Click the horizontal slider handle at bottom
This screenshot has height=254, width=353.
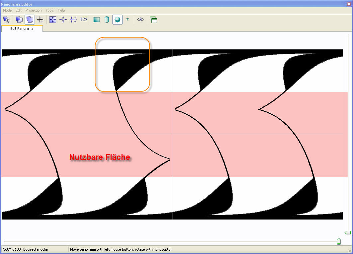pyautogui.click(x=339, y=241)
